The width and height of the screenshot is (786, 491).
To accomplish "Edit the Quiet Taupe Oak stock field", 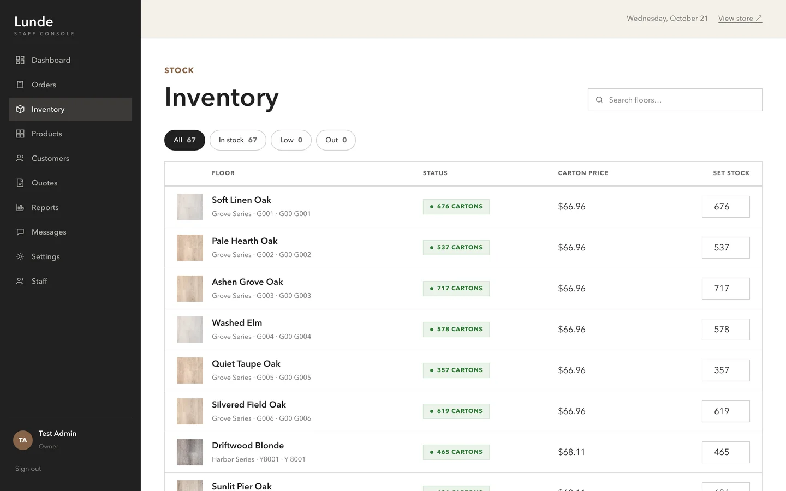I will pyautogui.click(x=726, y=370).
